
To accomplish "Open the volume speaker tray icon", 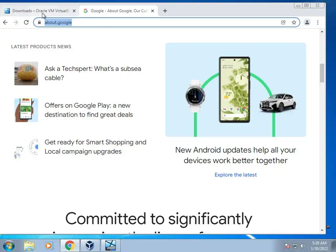I will 303,246.
